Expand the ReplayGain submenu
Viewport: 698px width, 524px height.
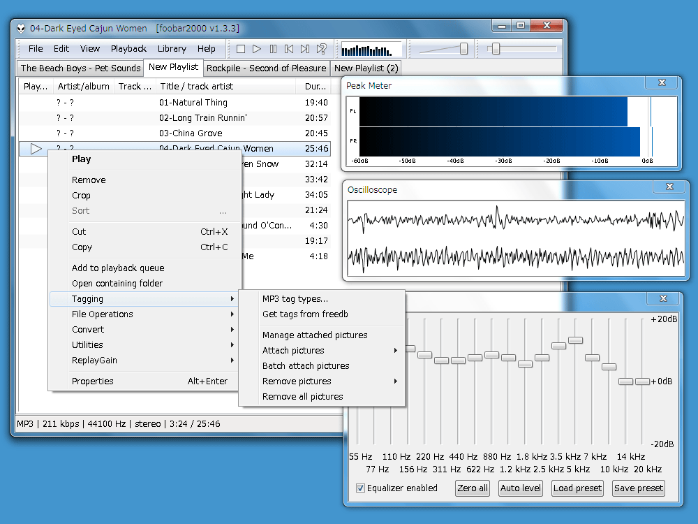(145, 361)
